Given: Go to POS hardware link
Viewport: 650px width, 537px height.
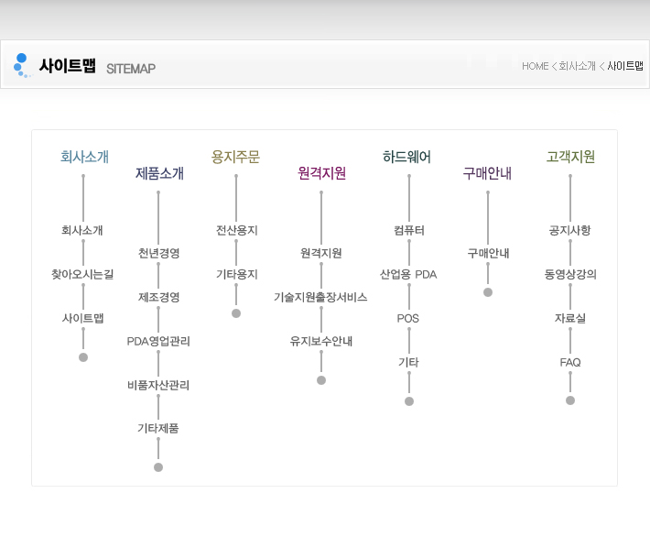Looking at the screenshot, I should [x=408, y=318].
